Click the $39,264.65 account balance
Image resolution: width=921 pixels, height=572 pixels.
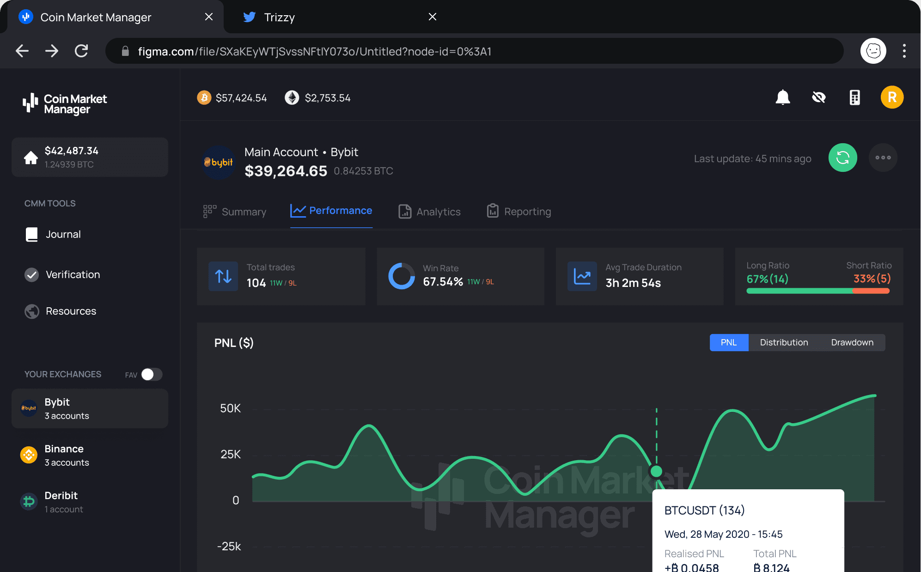pos(286,171)
